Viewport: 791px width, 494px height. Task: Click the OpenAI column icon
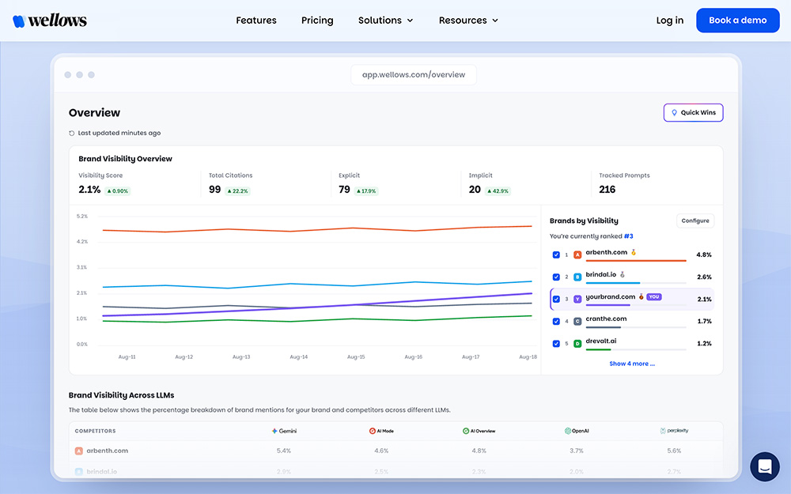[567, 431]
